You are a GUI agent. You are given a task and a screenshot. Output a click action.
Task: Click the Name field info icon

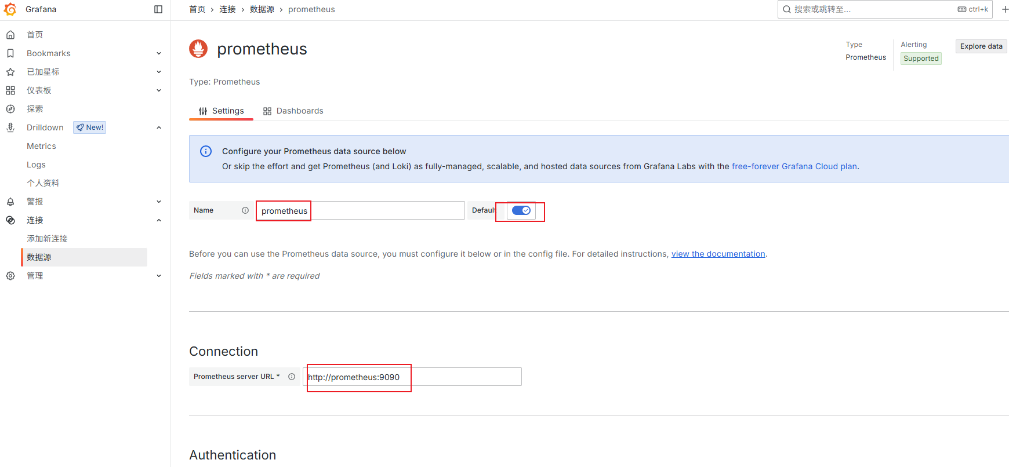(x=245, y=210)
